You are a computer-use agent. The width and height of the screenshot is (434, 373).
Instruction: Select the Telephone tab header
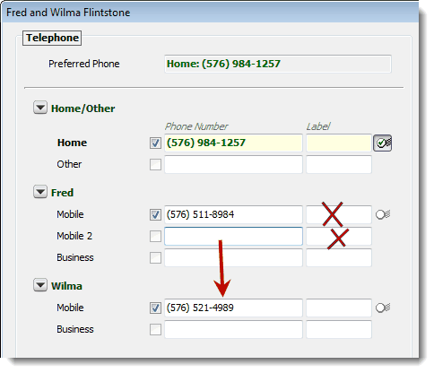tap(52, 38)
